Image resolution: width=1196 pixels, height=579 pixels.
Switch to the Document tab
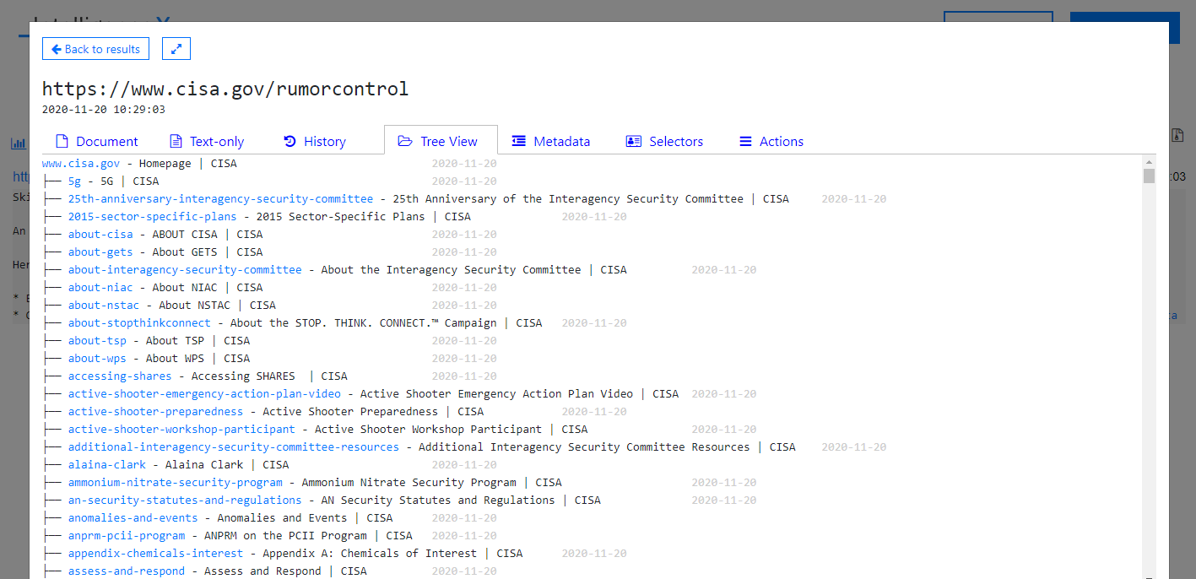(x=97, y=141)
